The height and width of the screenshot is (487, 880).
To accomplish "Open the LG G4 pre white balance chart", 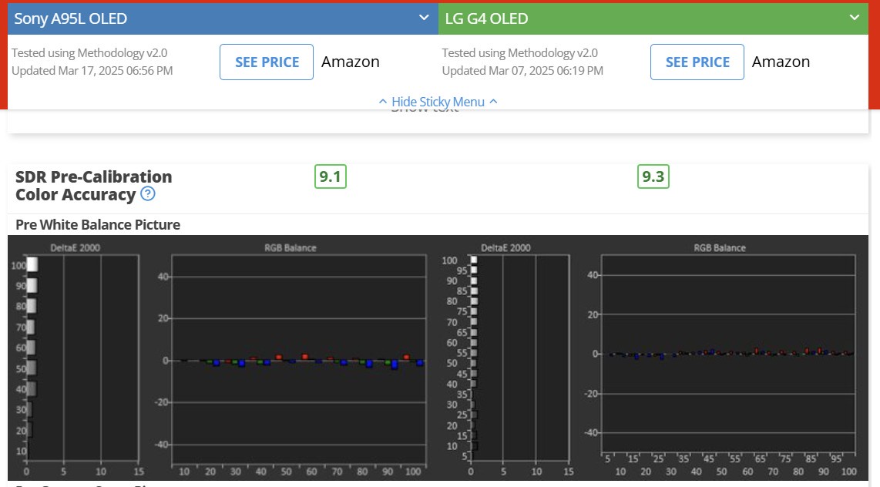I will [653, 358].
